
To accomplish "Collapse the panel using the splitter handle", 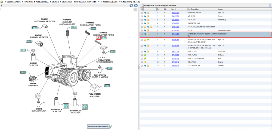I will click(x=139, y=67).
